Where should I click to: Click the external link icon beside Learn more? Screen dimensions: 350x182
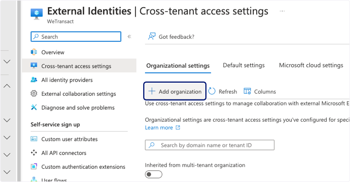tap(178, 128)
